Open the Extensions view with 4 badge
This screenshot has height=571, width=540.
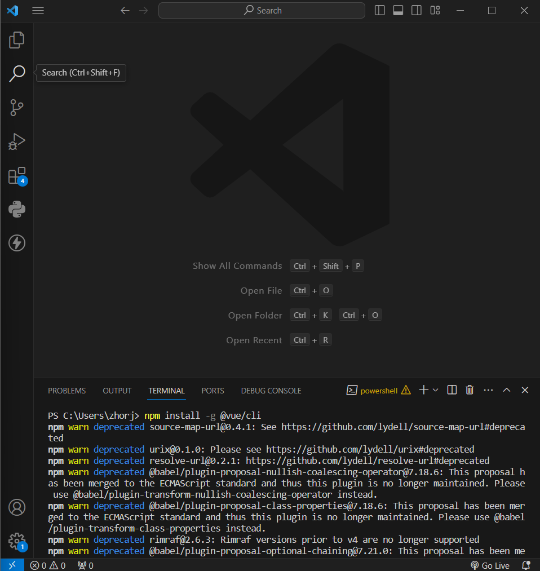click(x=17, y=176)
